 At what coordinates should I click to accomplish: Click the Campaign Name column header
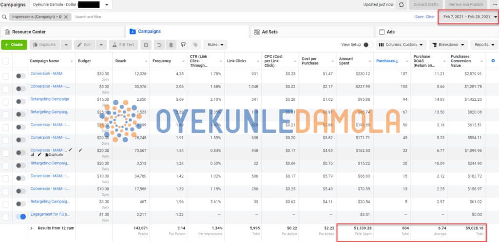click(51, 61)
